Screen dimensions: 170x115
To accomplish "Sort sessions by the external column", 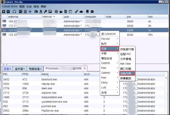I will tap(24, 17).
